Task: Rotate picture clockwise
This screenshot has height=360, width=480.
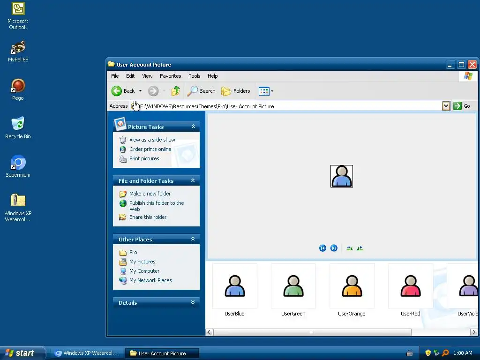Action: tap(349, 248)
